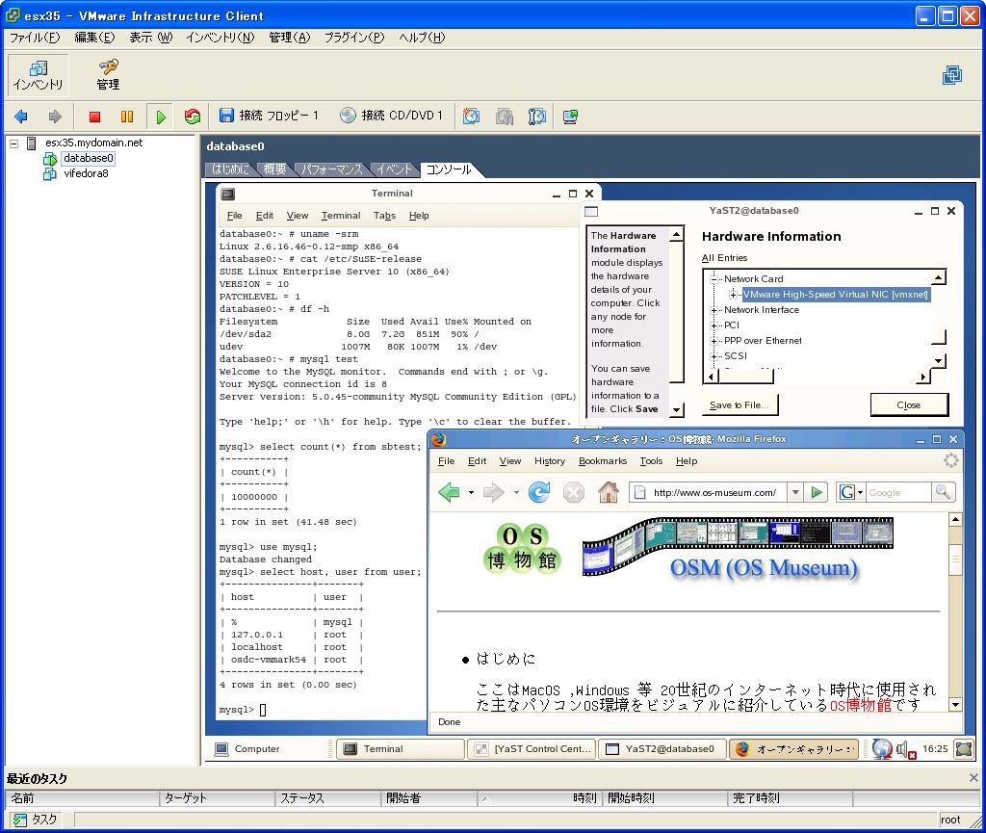The width and height of the screenshot is (986, 833).
Task: Open the Inventory view button
Action: 39,75
